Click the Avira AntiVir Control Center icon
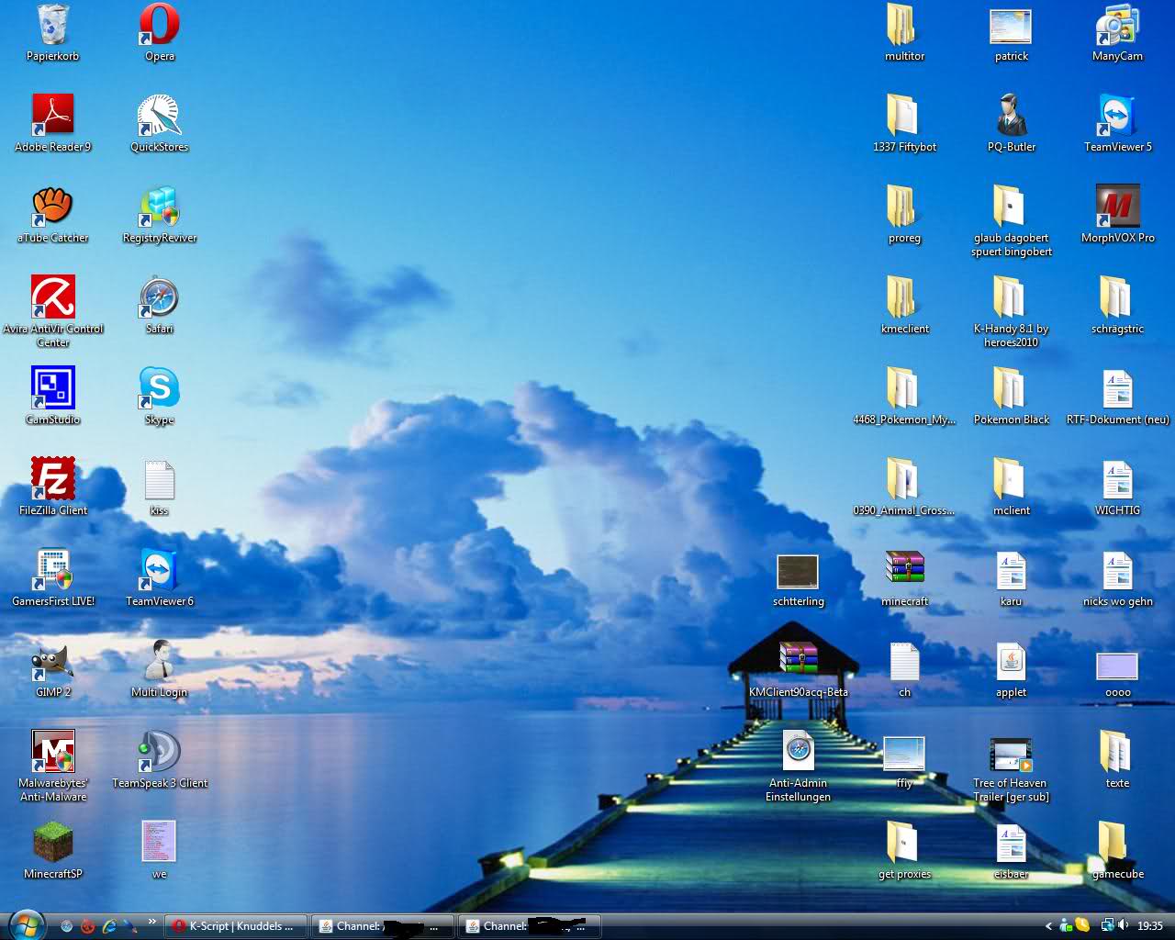 coord(53,297)
